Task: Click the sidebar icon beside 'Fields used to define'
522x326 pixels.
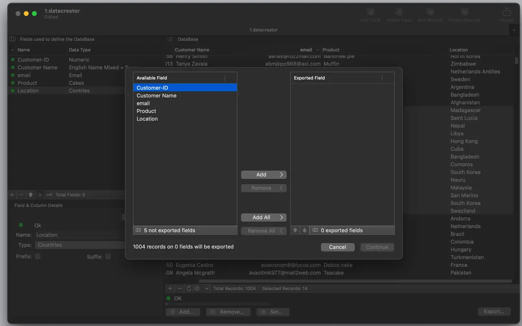Action: click(x=12, y=39)
